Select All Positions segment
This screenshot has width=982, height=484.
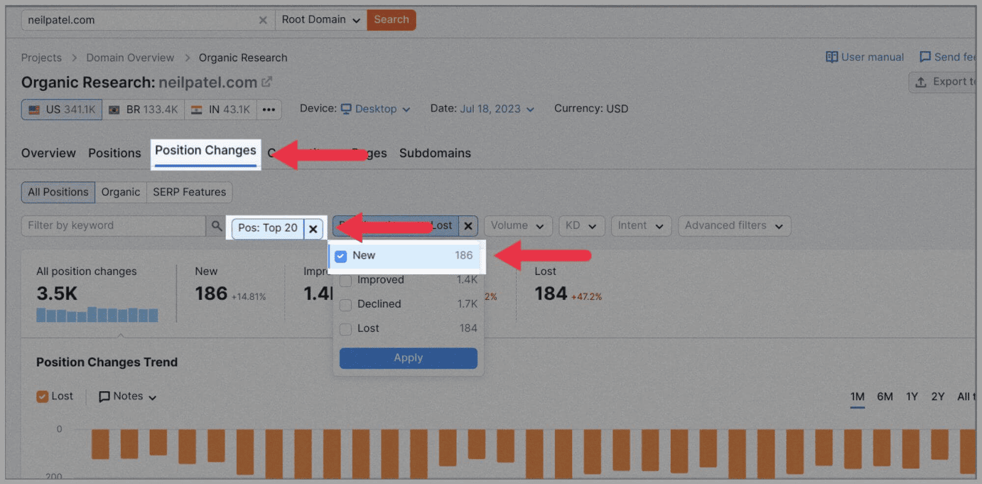[58, 192]
